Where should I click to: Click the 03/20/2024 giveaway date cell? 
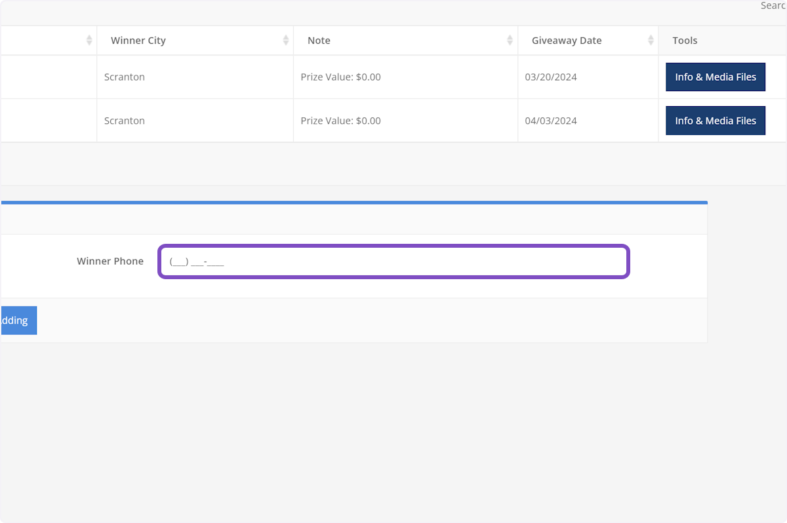tap(551, 77)
